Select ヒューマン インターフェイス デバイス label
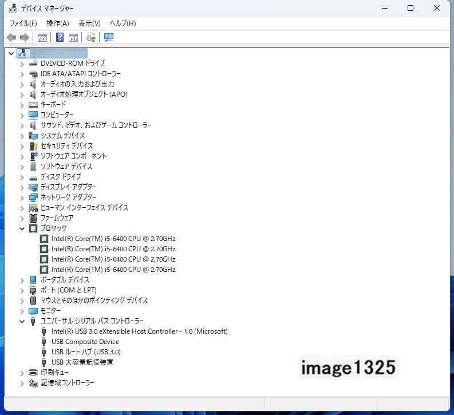This screenshot has height=415, width=454. 84,208
